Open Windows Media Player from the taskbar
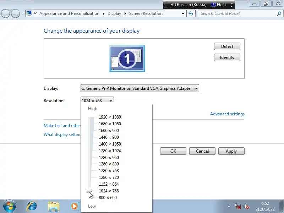This screenshot has width=284, height=213. 75,206
